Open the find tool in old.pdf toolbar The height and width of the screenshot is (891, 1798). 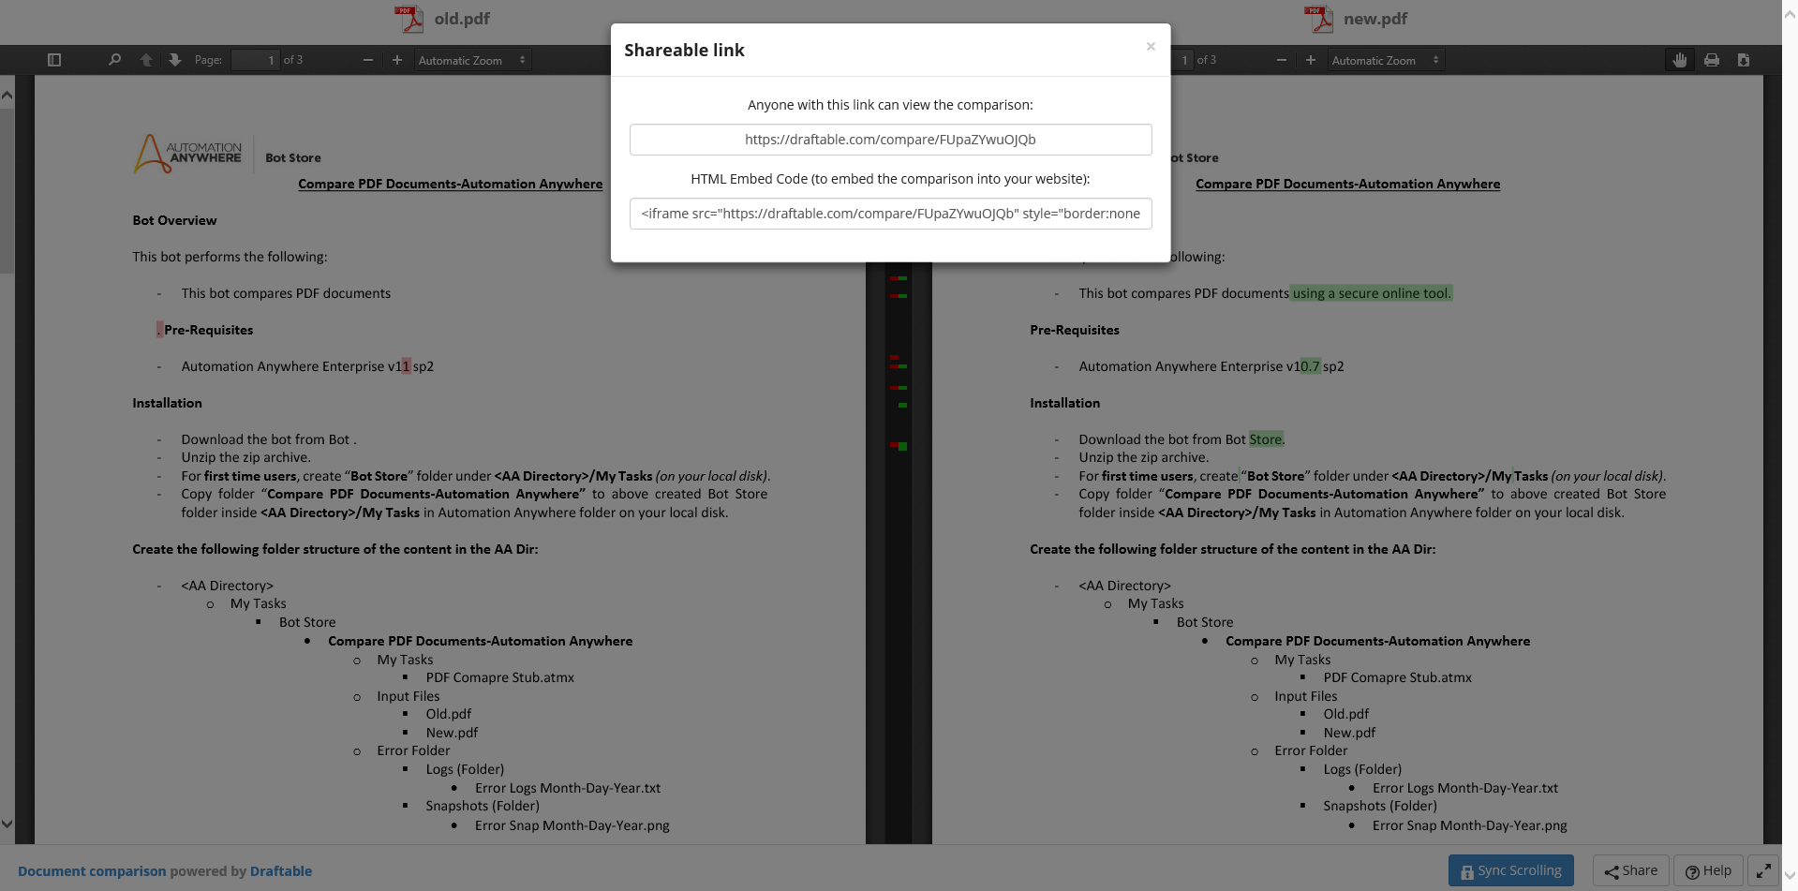point(114,60)
